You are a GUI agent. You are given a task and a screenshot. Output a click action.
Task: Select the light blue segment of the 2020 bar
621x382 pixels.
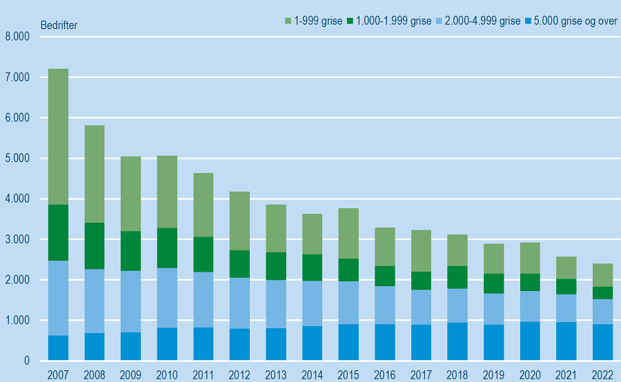point(530,306)
